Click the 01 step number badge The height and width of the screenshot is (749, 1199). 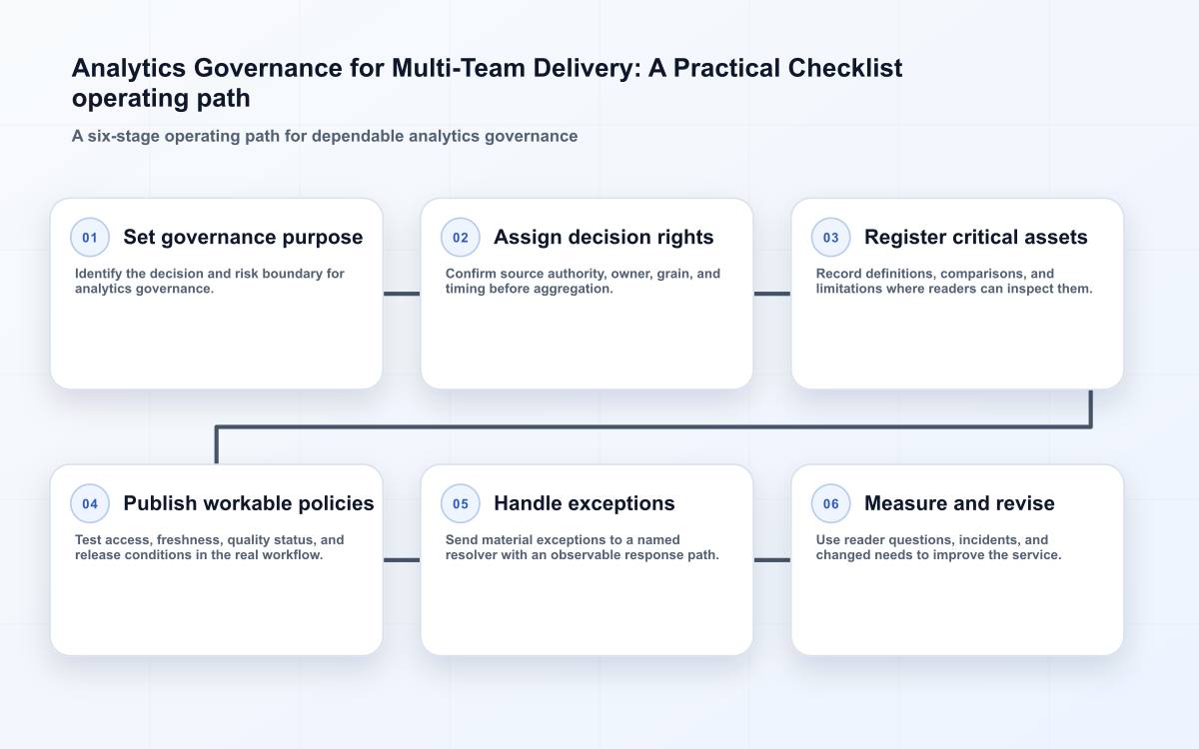[90, 238]
